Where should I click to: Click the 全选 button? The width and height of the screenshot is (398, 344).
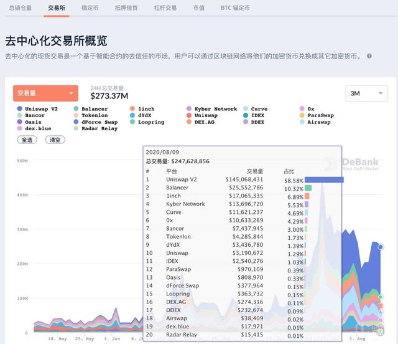tap(27, 140)
